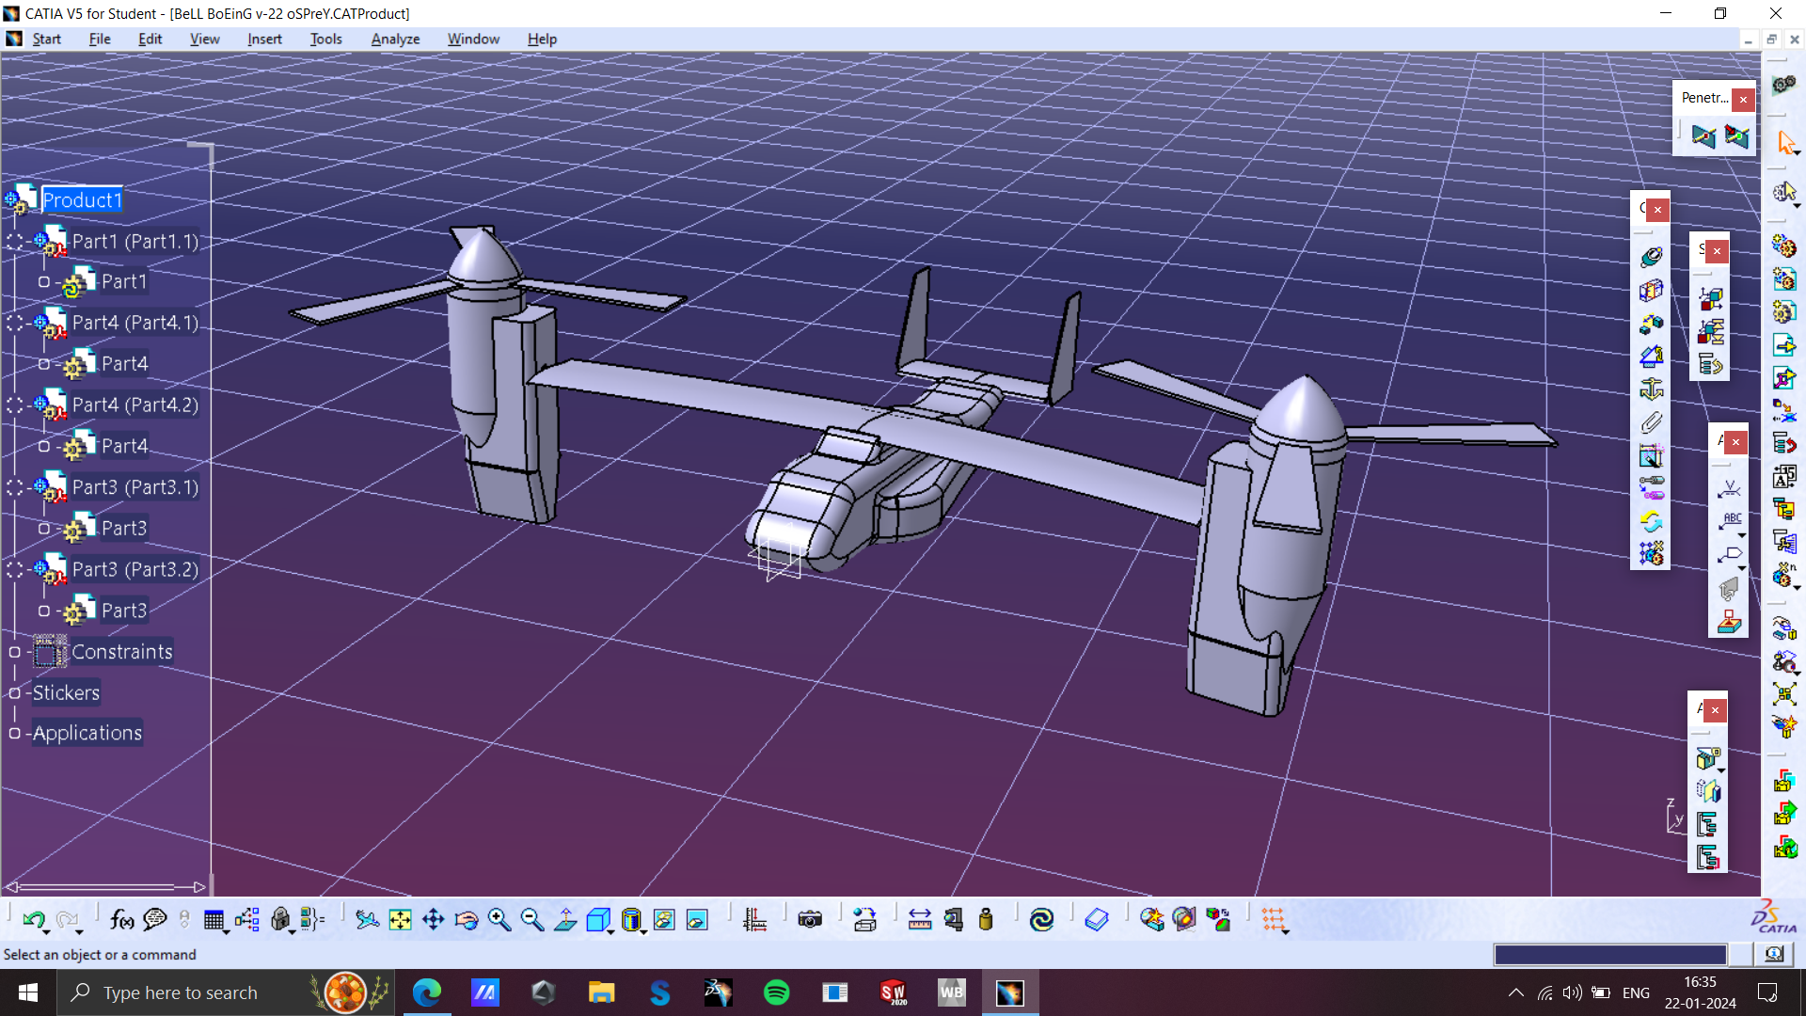Select the Measure Between tool

coord(919,919)
